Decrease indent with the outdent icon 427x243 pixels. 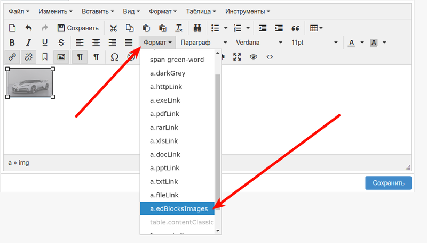point(263,28)
